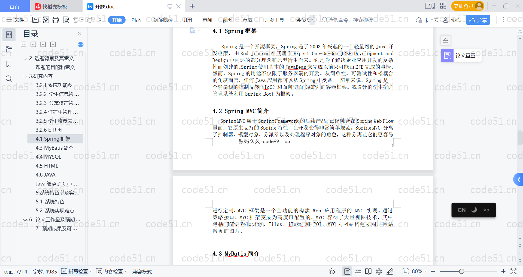
Task: Collapse the '3.研究内容' outline node
Action: click(x=25, y=77)
